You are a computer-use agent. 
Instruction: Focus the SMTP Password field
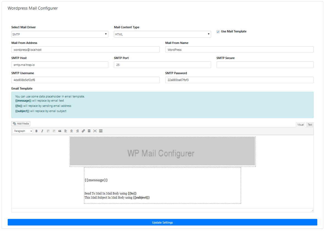[x=239, y=80]
